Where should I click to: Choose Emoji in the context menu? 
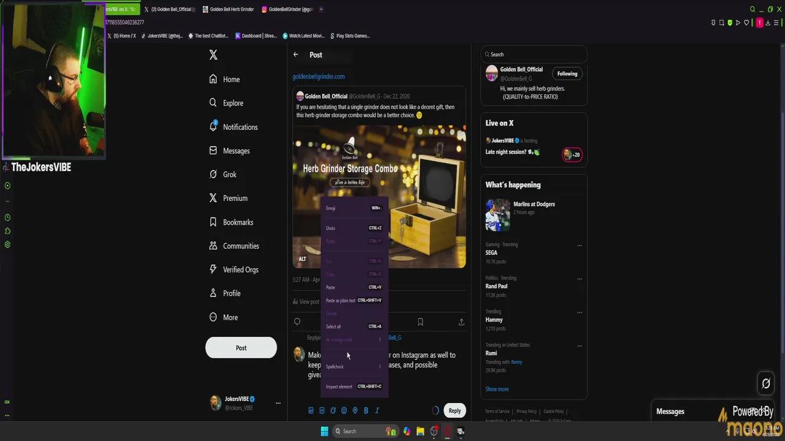point(354,208)
